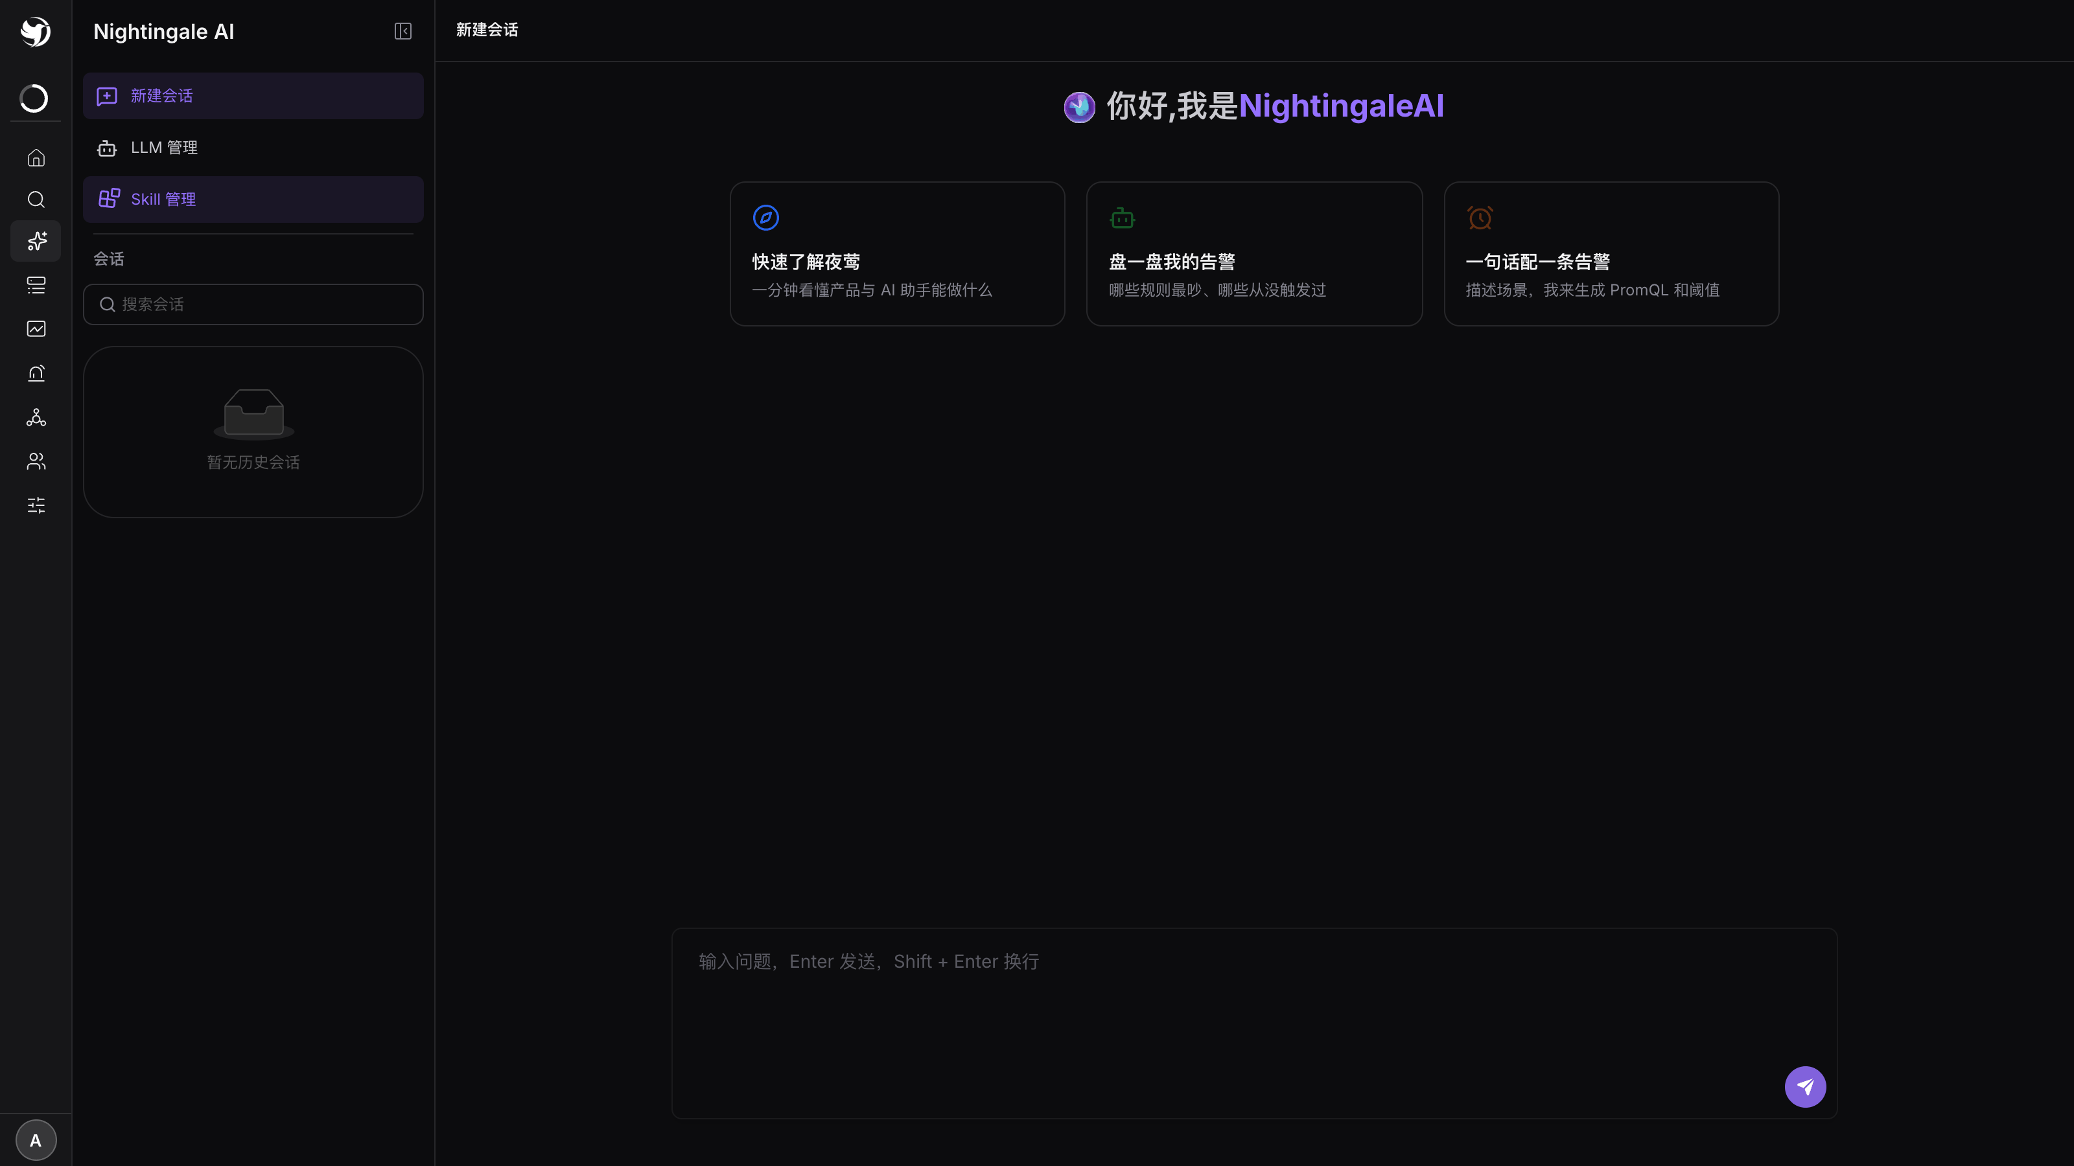The height and width of the screenshot is (1166, 2074).
Task: Open LLM 管理 menu item
Action: coord(253,148)
